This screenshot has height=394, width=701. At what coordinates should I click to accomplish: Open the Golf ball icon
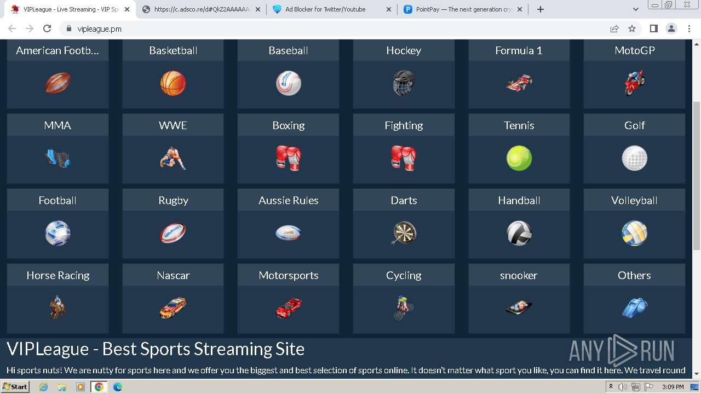(634, 158)
